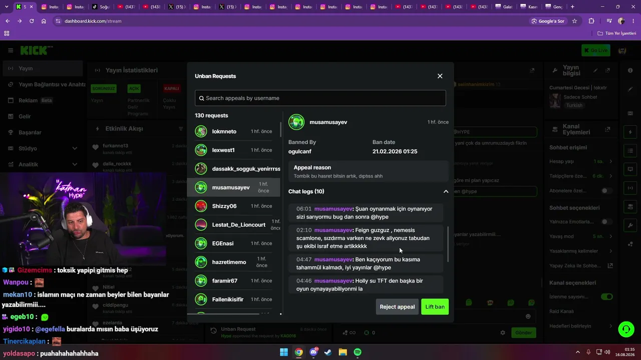
Task: Open Steam from the taskbar
Action: pos(328,352)
